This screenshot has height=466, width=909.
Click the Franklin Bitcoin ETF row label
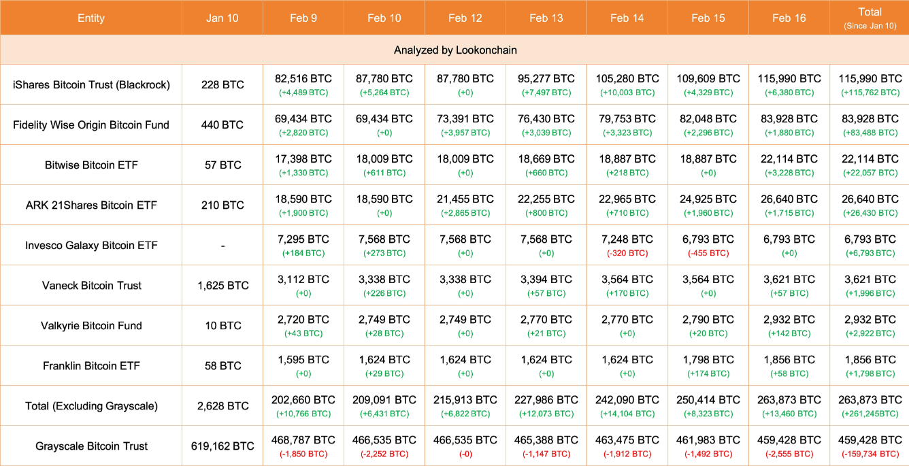[x=91, y=366]
